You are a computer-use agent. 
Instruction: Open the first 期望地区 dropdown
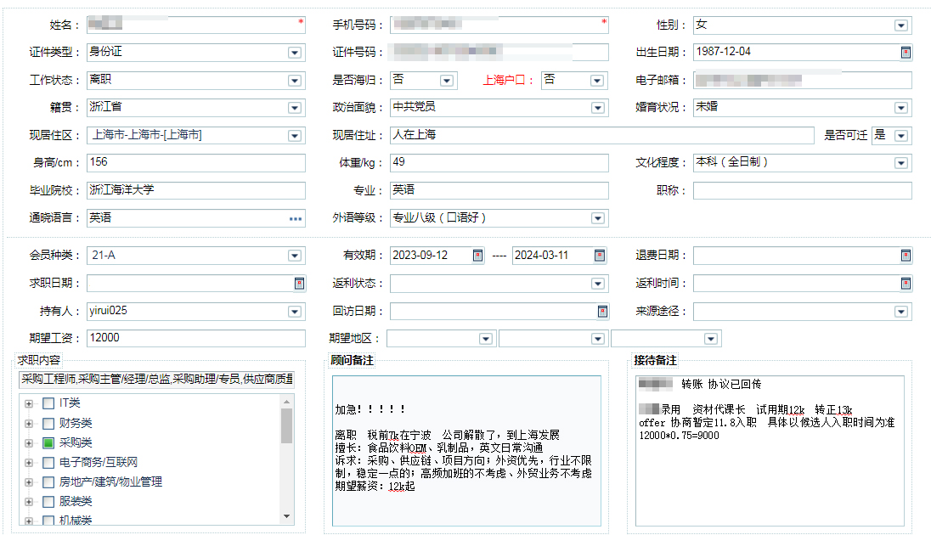click(x=486, y=339)
